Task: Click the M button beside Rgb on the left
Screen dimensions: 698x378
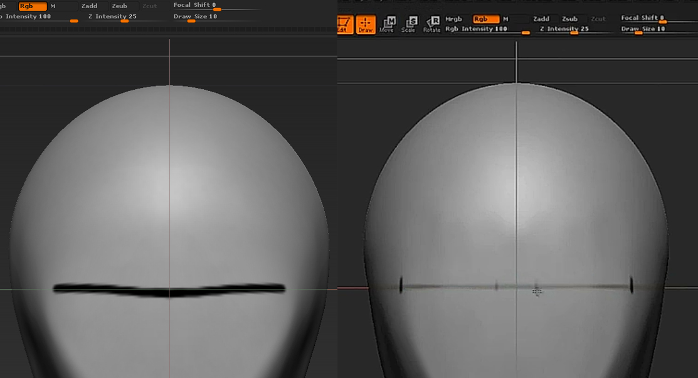Action: (54, 6)
